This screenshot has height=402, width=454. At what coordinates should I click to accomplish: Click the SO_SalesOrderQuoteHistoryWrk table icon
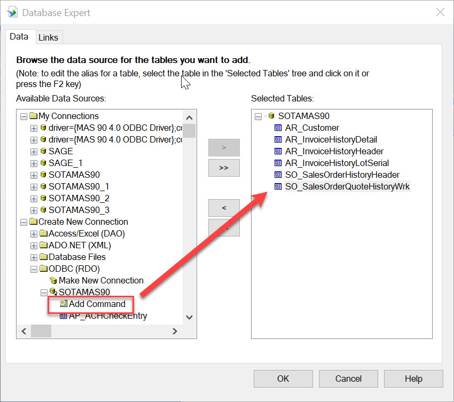278,186
